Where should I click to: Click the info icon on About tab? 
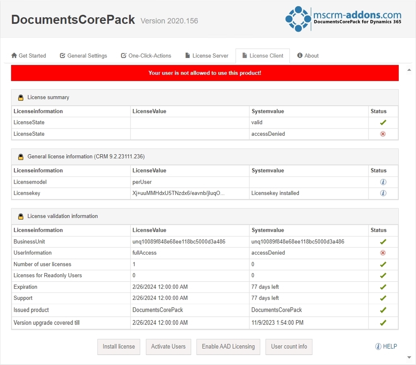click(x=300, y=55)
